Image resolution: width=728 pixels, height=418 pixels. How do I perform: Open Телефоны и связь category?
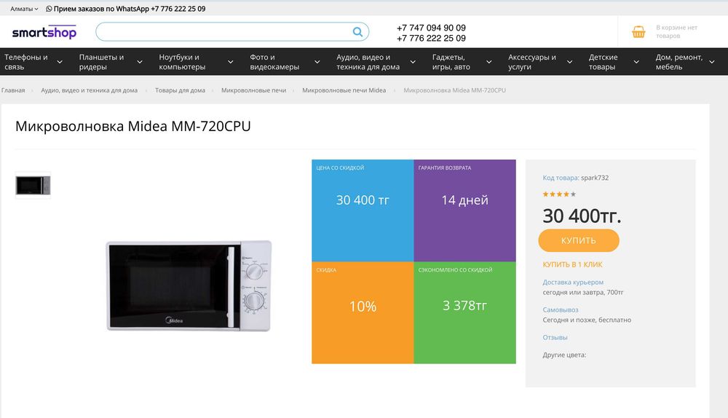coord(26,62)
